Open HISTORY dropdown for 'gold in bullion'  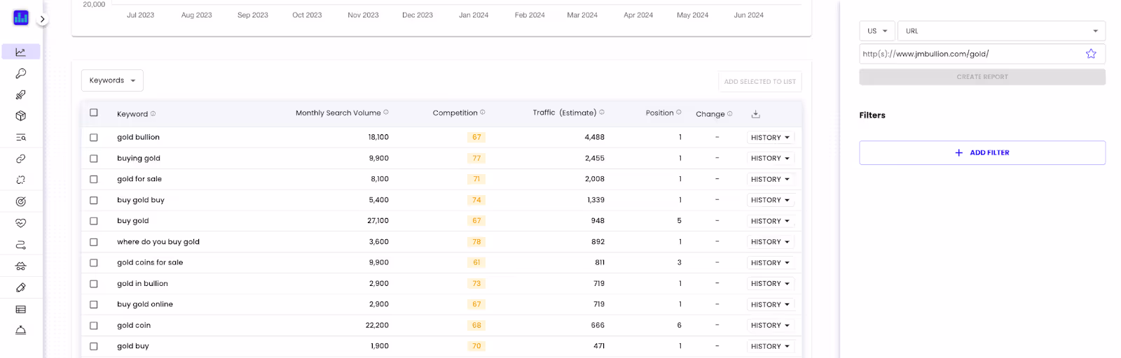point(770,284)
